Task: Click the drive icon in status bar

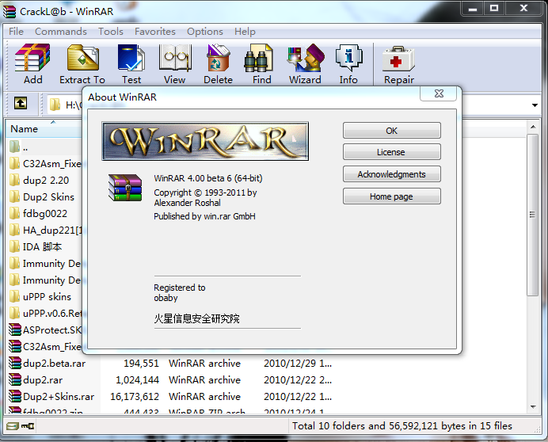Action: (x=13, y=426)
